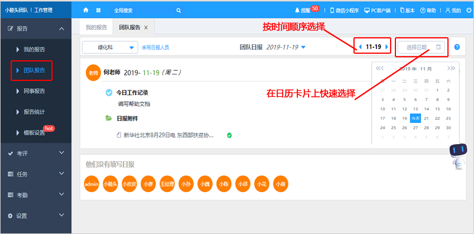Image resolution: width=474 pixels, height=234 pixels.
Task: Select day 21 in calendar
Action: coord(426,118)
